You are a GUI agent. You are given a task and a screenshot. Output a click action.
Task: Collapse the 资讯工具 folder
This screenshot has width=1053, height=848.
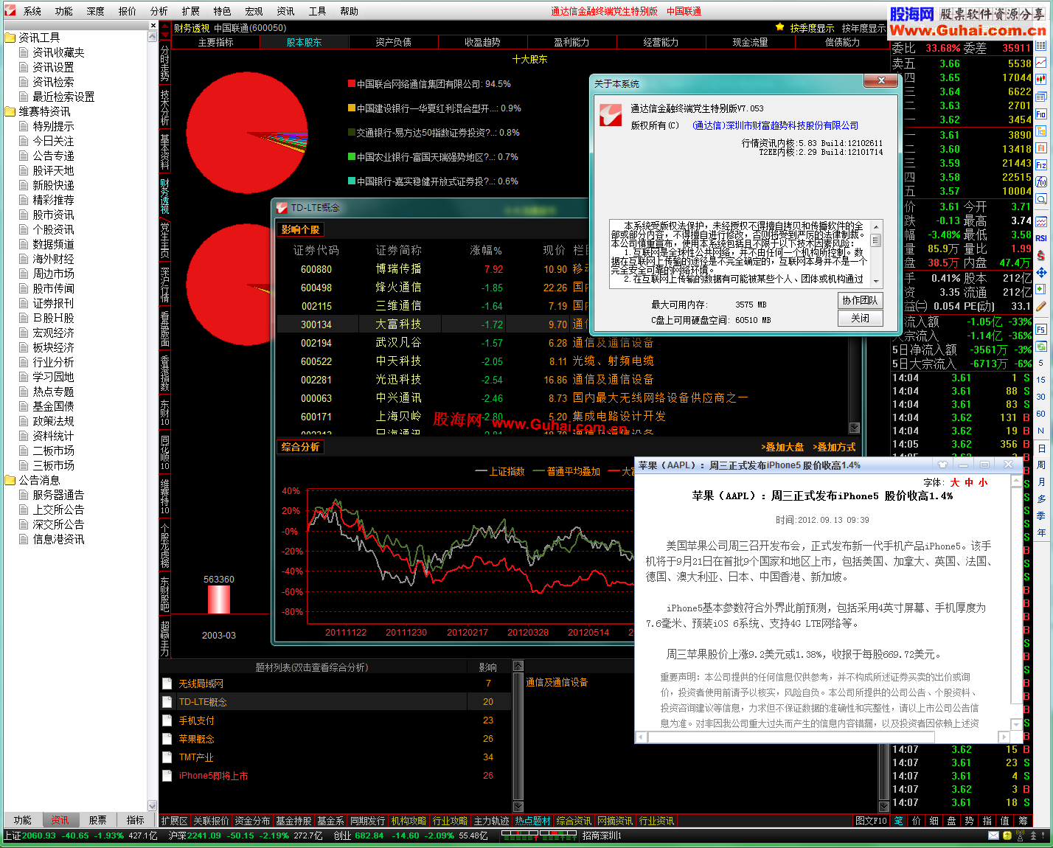[10, 38]
